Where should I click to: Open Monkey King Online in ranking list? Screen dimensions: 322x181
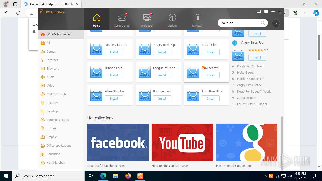251,79
